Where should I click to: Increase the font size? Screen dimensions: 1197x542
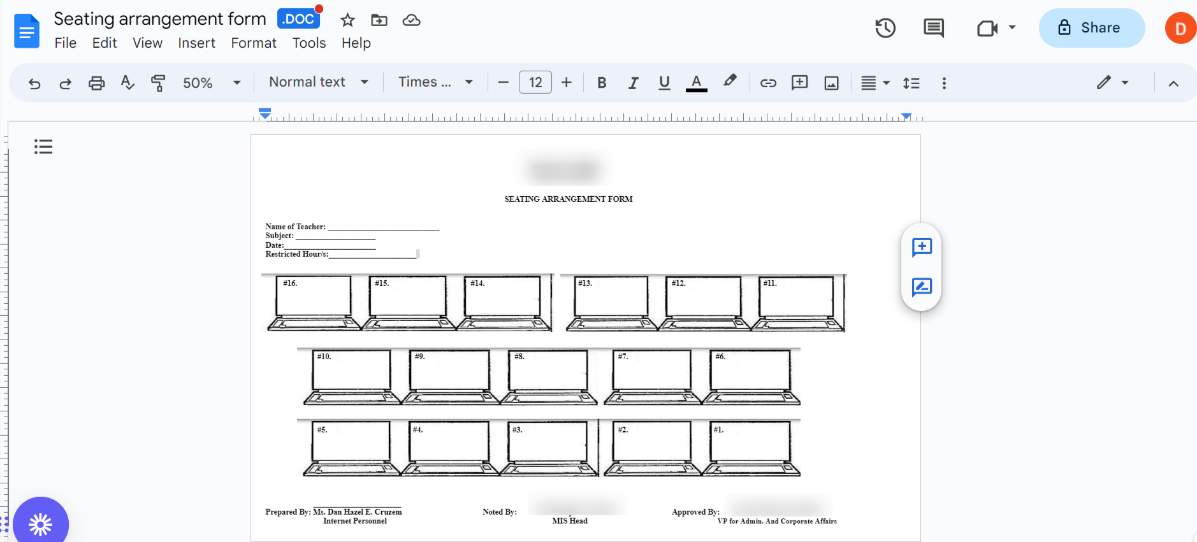567,83
